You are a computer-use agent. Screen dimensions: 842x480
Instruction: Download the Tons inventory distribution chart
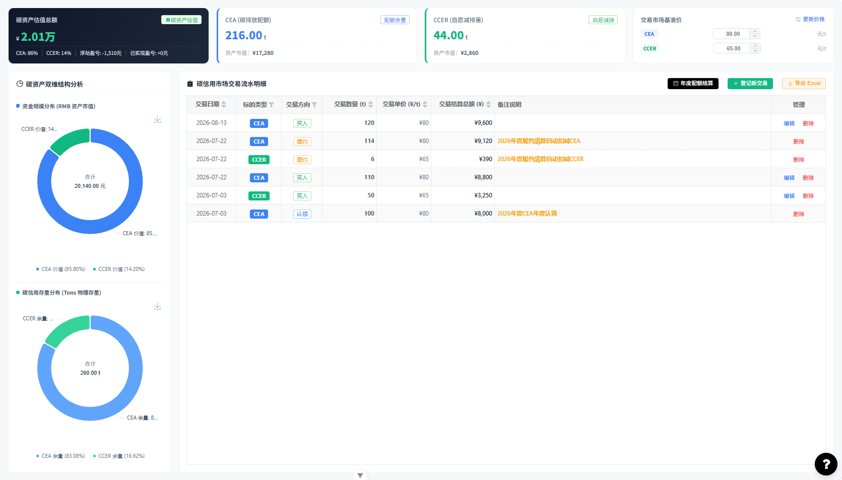[158, 306]
